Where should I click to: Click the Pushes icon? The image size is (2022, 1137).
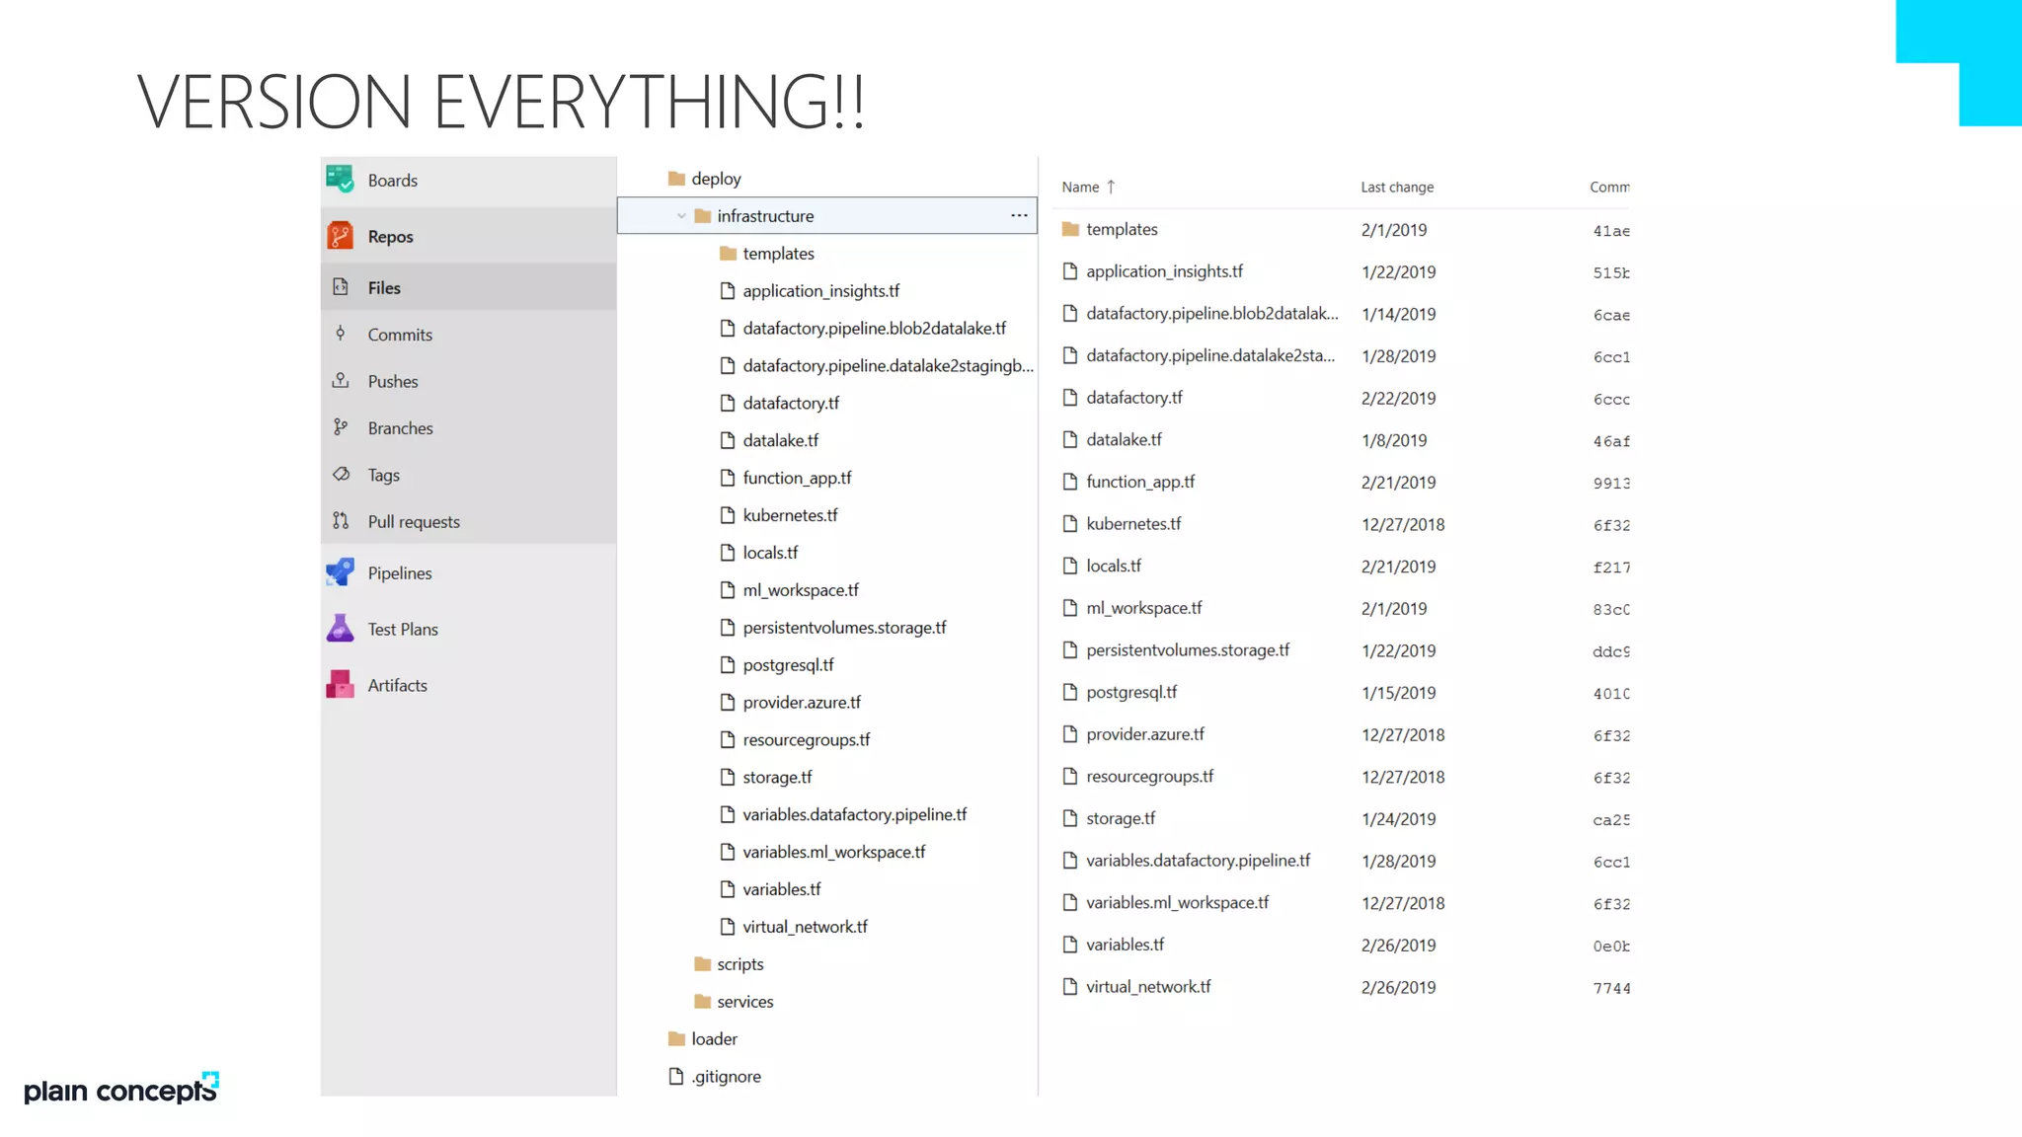click(x=341, y=380)
